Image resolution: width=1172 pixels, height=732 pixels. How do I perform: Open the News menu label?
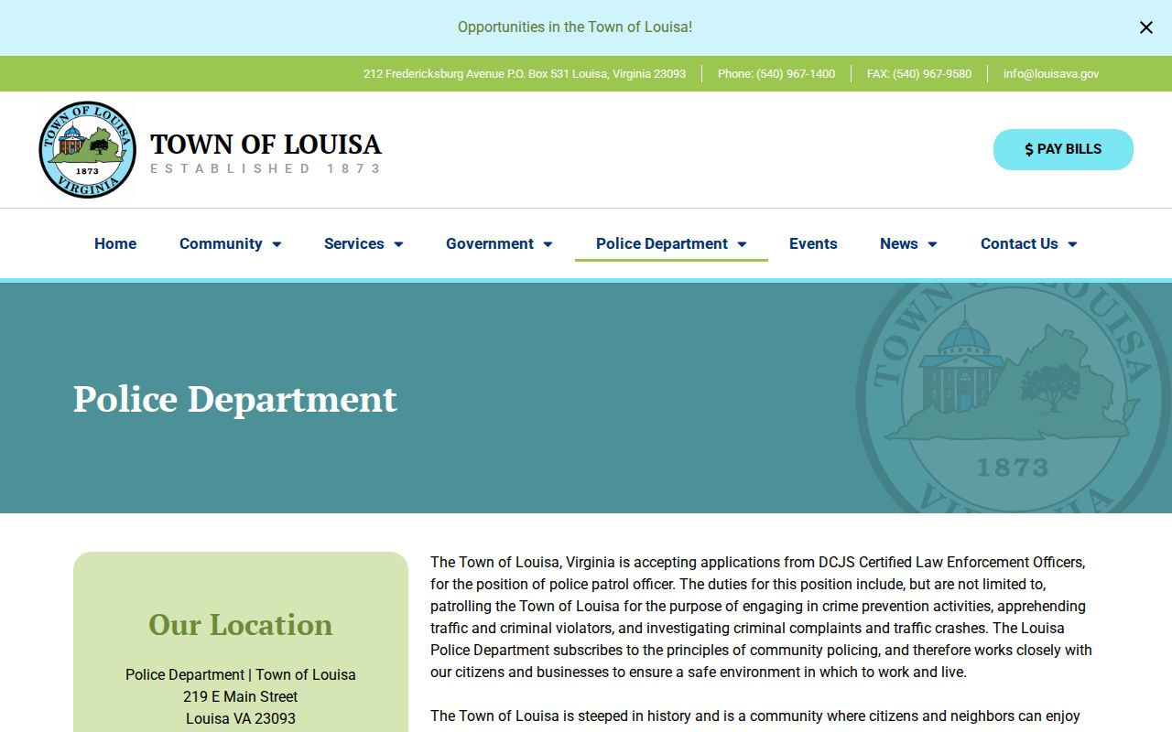click(899, 243)
